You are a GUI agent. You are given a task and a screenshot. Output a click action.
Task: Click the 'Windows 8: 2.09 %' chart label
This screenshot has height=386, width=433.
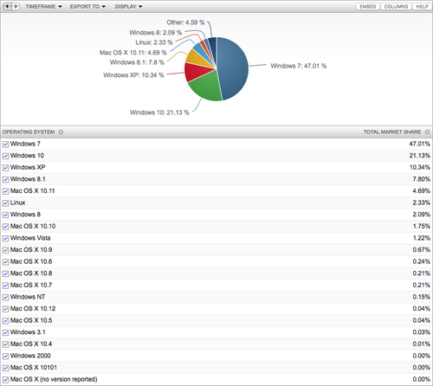[x=156, y=33]
